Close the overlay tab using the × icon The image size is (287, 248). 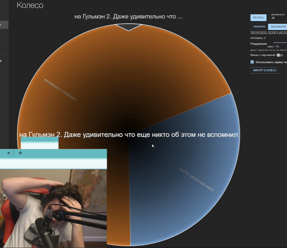pyautogui.click(x=8, y=153)
